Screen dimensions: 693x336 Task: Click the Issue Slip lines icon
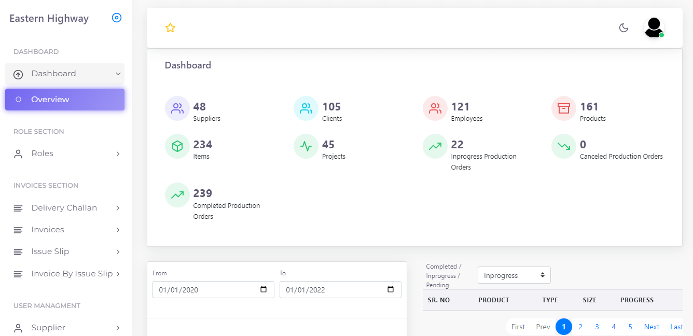click(x=18, y=251)
